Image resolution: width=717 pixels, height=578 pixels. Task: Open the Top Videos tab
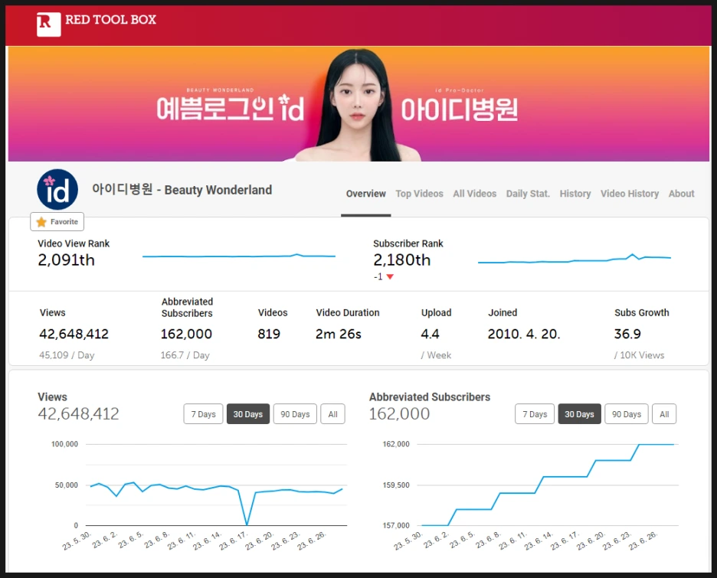click(419, 194)
